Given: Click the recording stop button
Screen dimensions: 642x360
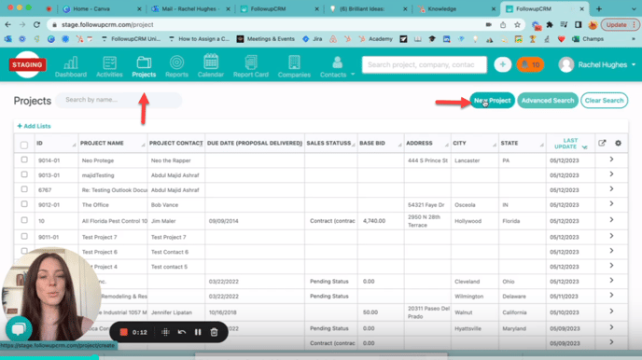Looking at the screenshot, I should coord(123,332).
